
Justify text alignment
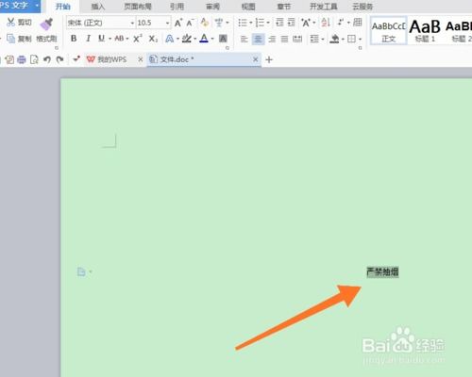tap(284, 39)
